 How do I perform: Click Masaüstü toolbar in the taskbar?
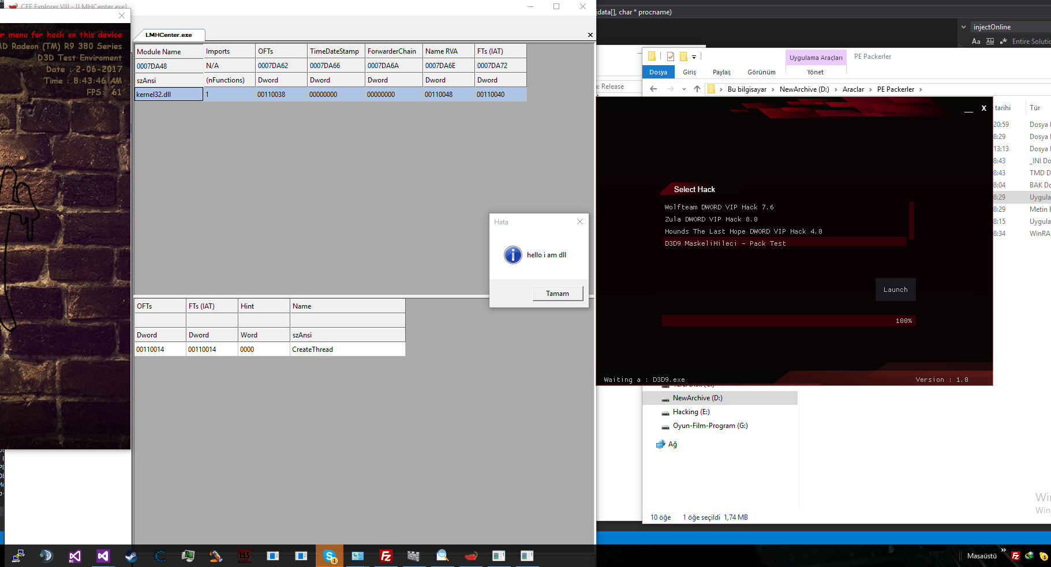(982, 556)
